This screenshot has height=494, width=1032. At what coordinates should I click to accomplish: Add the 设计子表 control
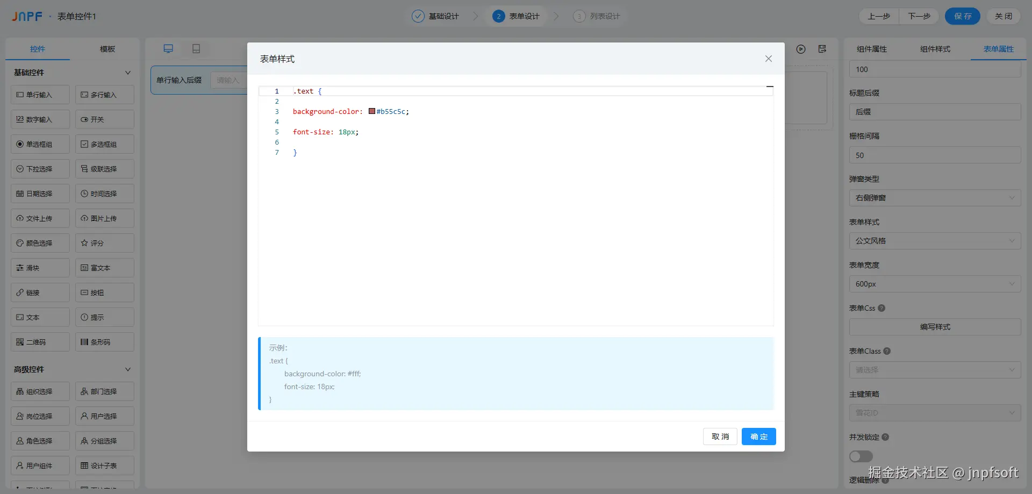[x=105, y=466]
